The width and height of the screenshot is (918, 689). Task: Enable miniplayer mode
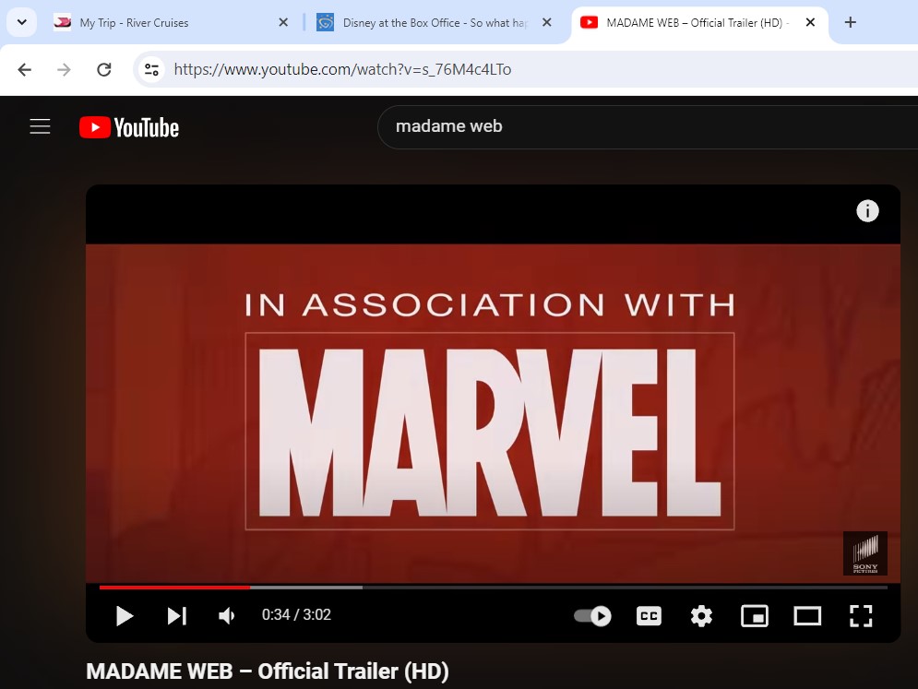754,615
